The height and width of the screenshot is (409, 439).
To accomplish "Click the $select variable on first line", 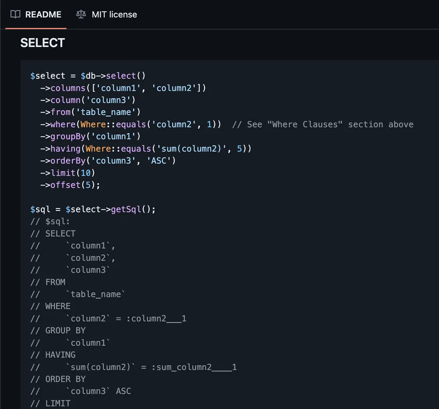I will pyautogui.click(x=45, y=75).
